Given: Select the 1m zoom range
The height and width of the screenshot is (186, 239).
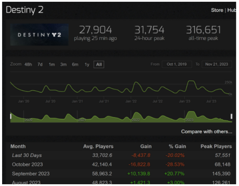Looking at the screenshot, I should [x=52, y=64].
